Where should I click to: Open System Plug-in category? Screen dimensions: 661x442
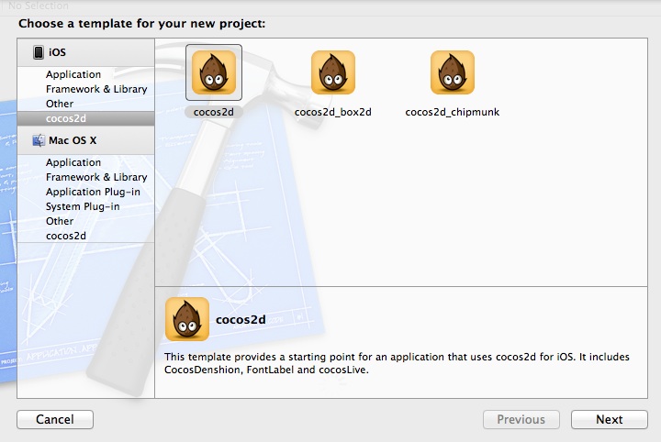(x=85, y=206)
